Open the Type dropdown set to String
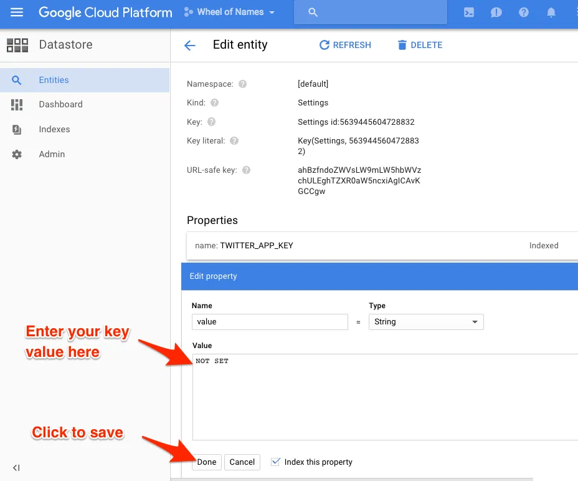 click(x=426, y=322)
